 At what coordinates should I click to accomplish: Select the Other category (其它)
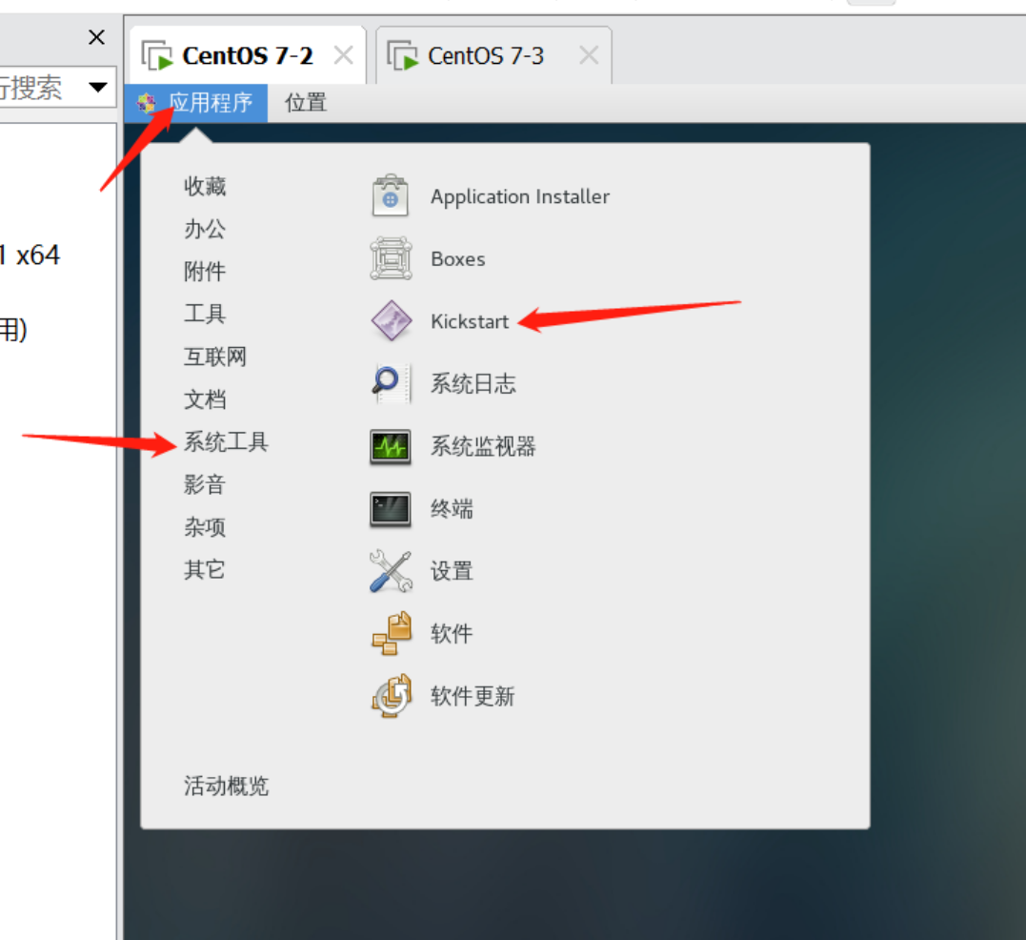click(205, 569)
